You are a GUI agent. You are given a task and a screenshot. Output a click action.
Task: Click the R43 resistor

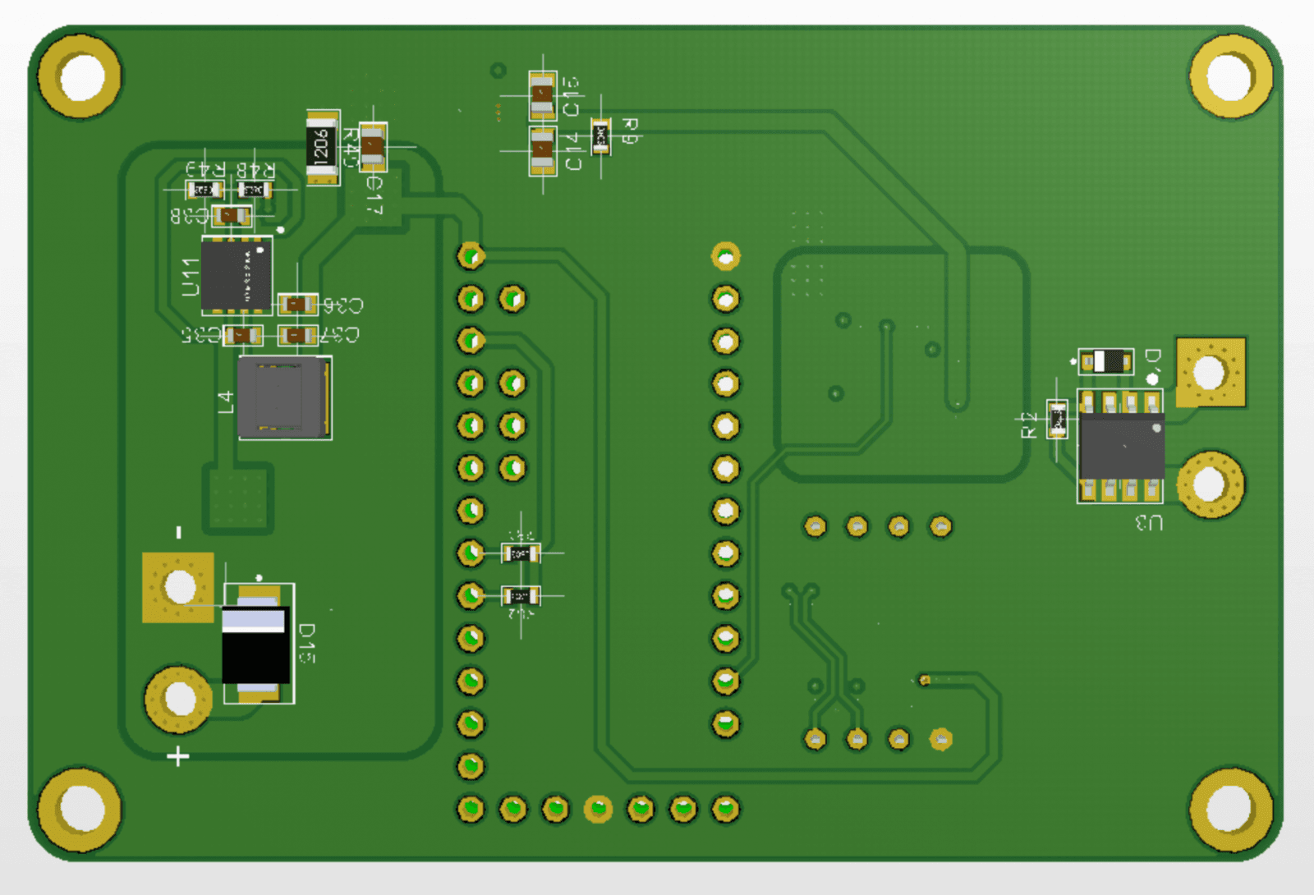(204, 190)
